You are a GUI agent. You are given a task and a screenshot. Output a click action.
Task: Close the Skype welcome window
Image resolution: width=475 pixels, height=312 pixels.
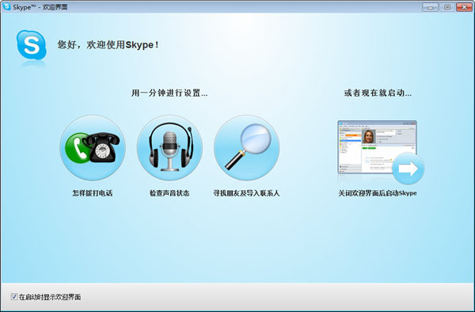point(464,7)
